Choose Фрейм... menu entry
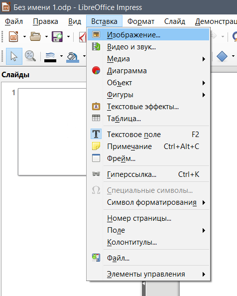 [148, 158]
